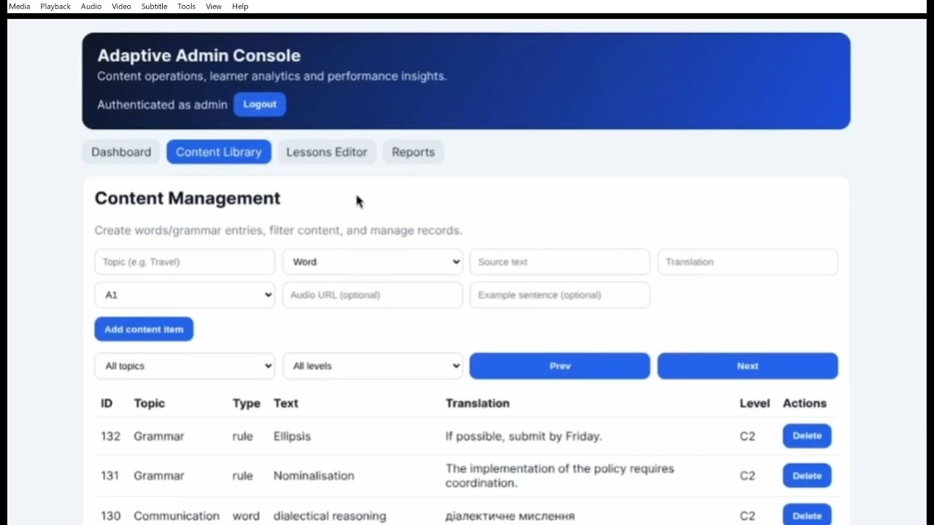This screenshot has width=934, height=525.
Task: Delete the dialectical reasoning word row
Action: 807,515
